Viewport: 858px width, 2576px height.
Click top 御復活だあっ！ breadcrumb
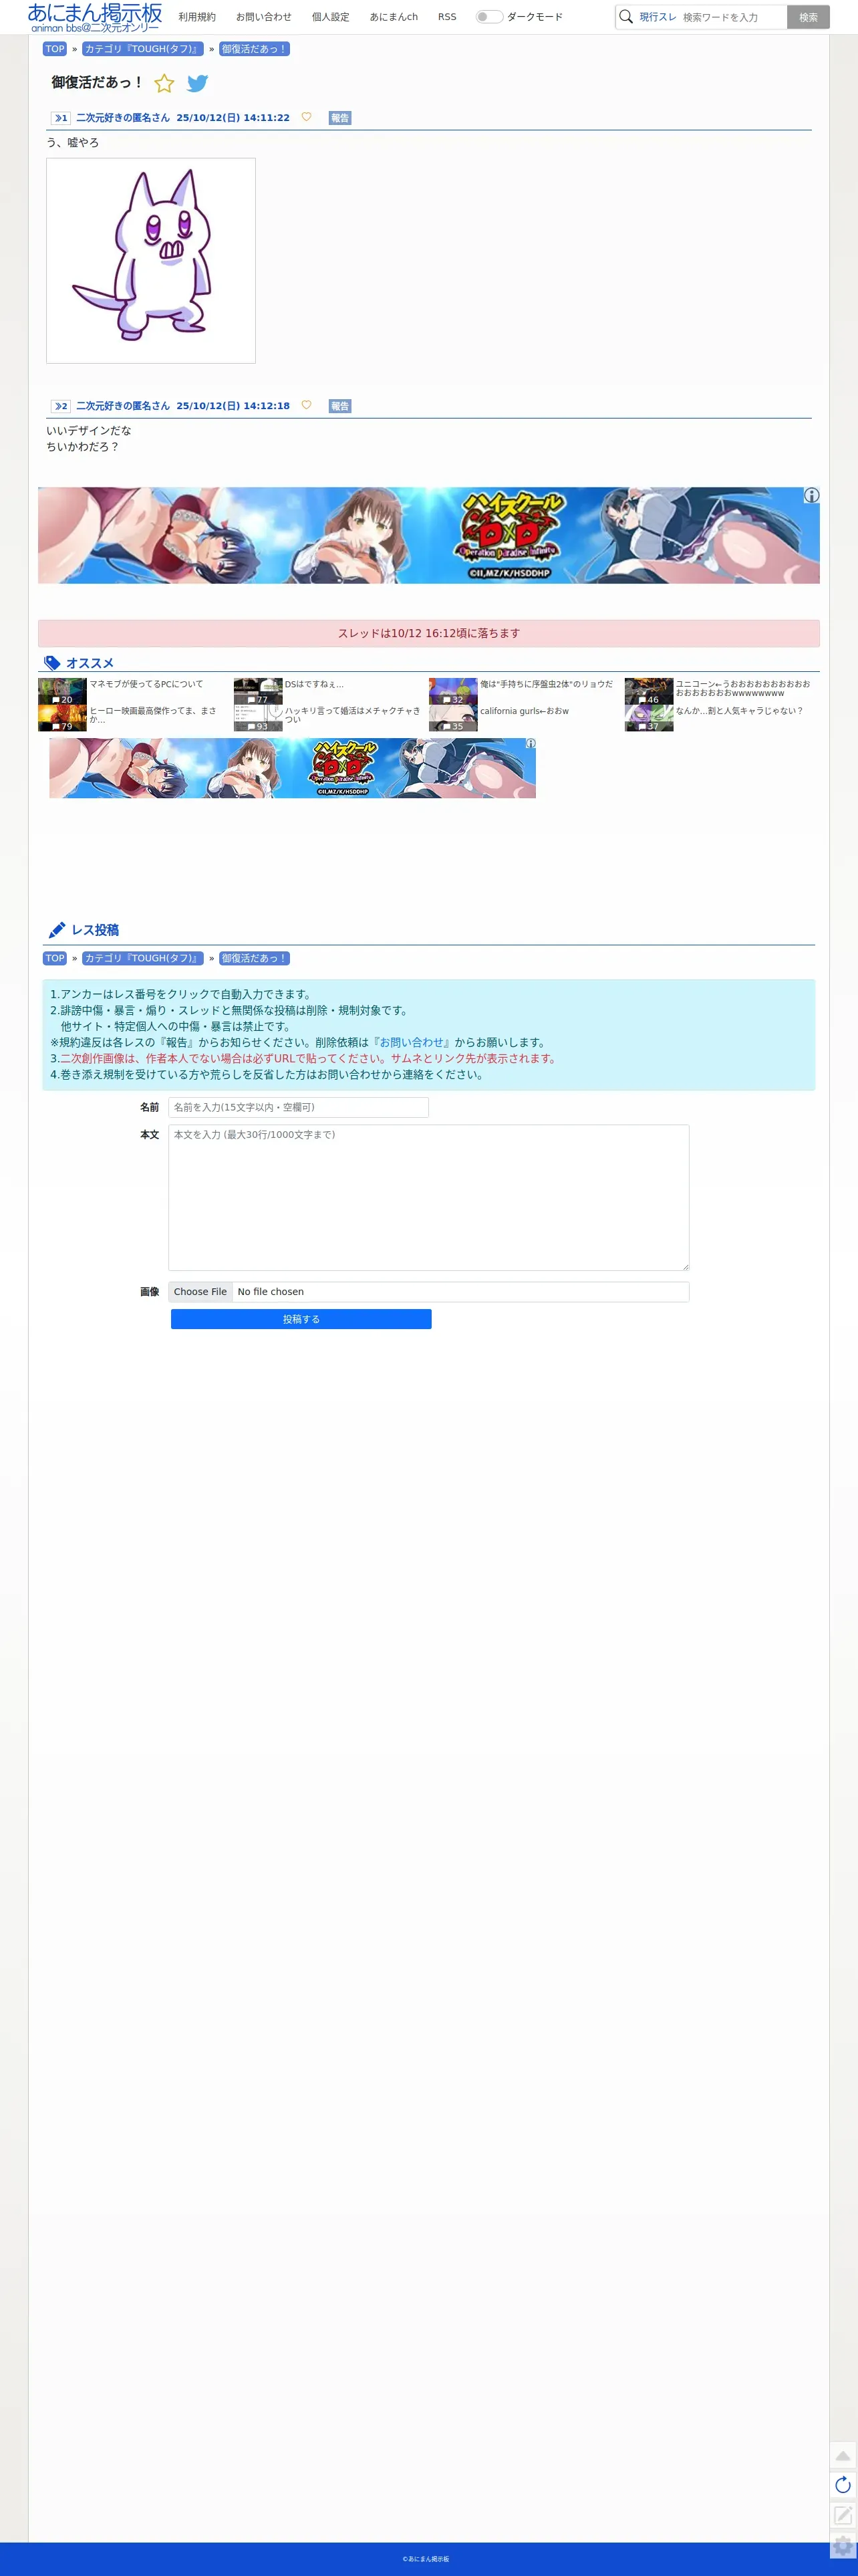[x=254, y=49]
